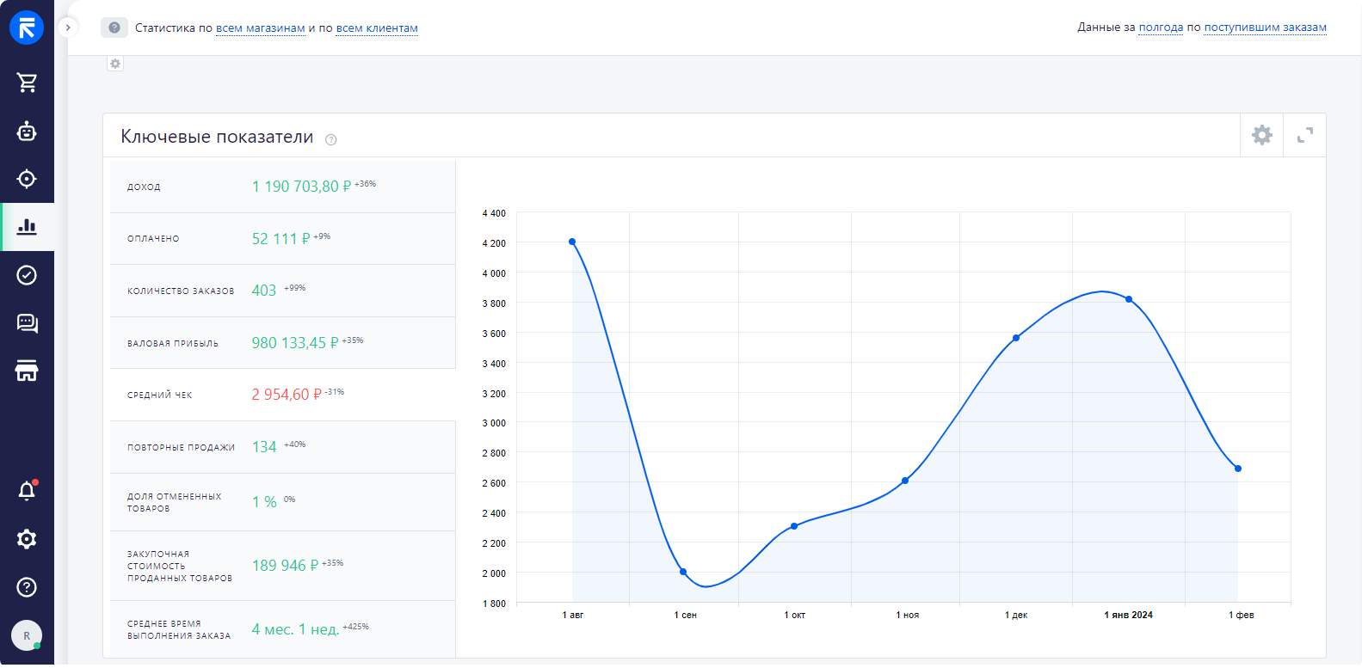Screen dimensions: 1362x668
Task: Click the crosshair target icon in sidebar
Action: (x=27, y=179)
